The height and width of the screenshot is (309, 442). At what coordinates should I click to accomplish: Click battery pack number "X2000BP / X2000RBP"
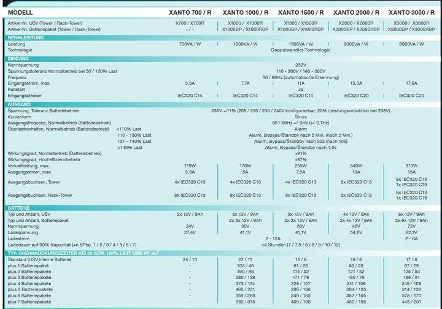coord(356,29)
